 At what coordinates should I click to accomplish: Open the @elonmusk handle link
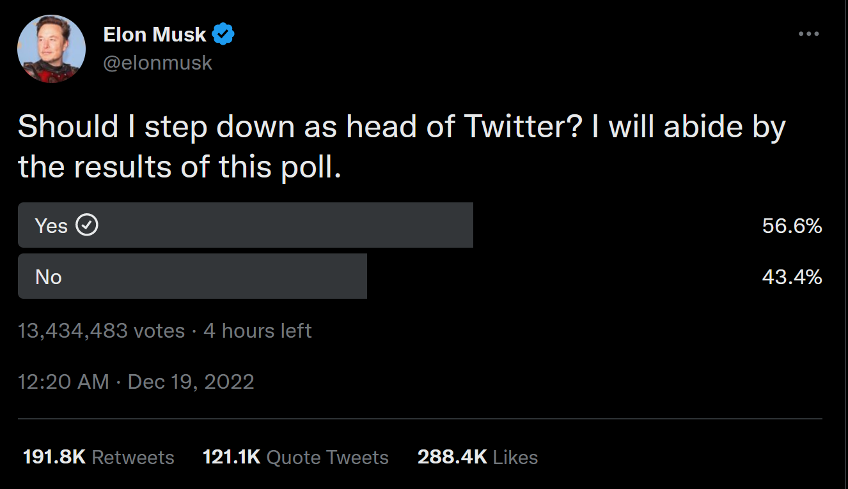coord(157,63)
